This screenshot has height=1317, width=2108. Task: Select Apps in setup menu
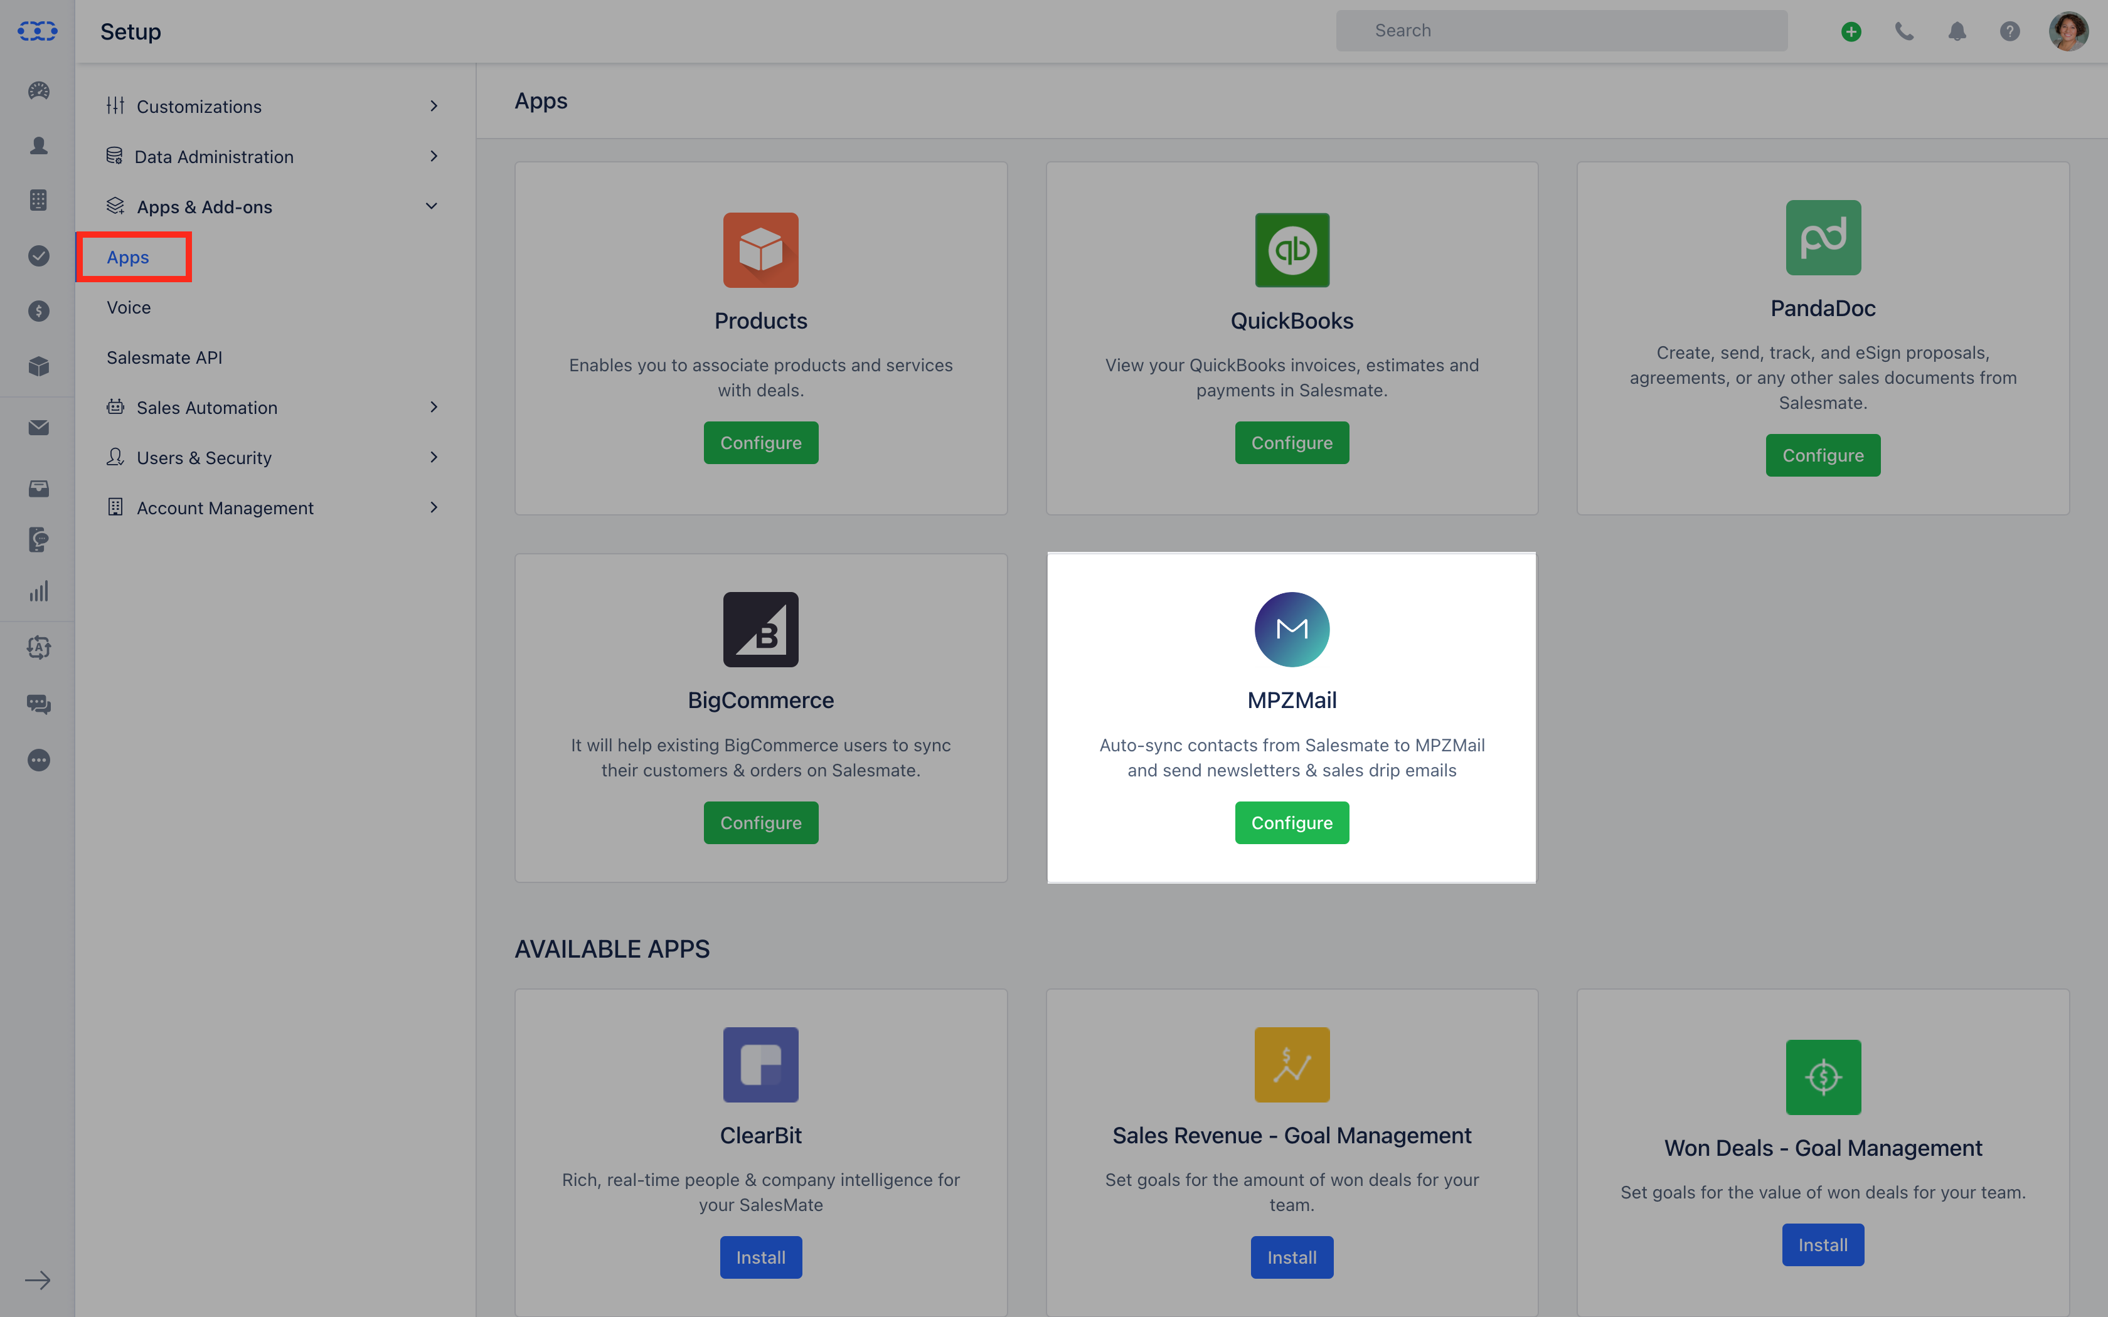point(128,257)
